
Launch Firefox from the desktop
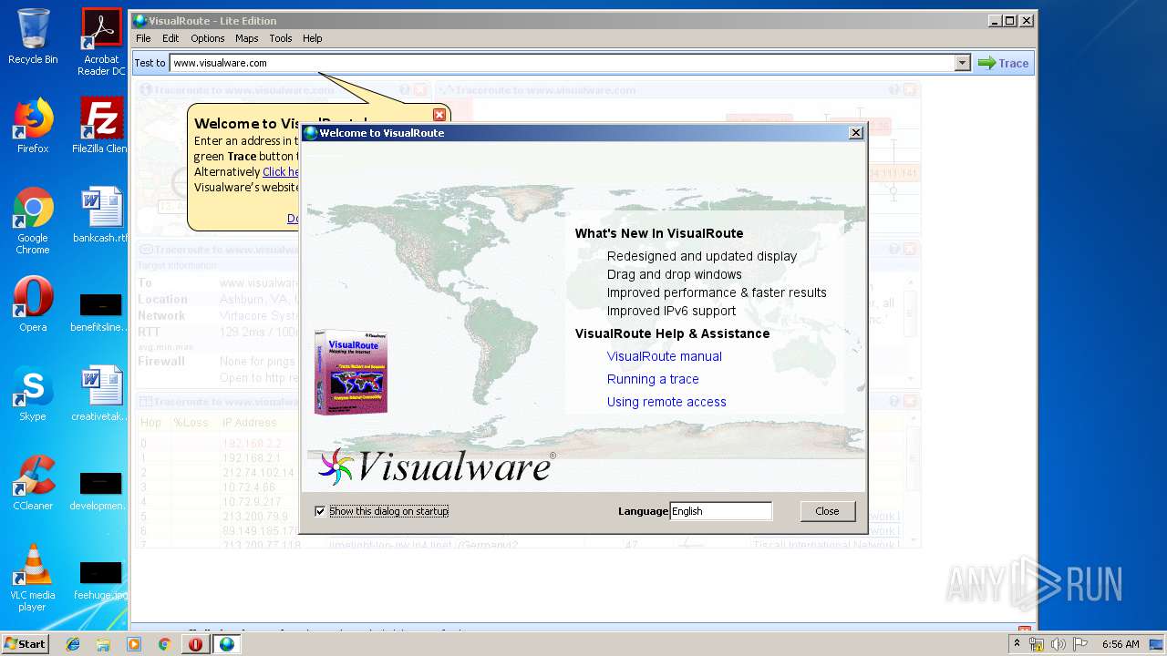tap(33, 126)
